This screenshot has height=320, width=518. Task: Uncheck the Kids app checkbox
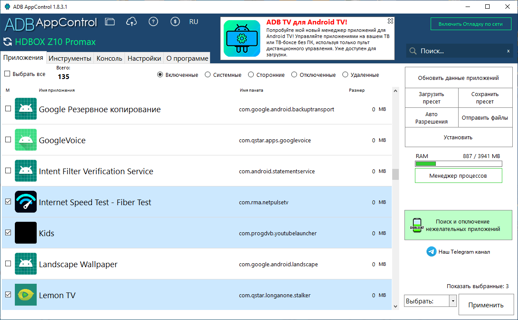point(8,233)
